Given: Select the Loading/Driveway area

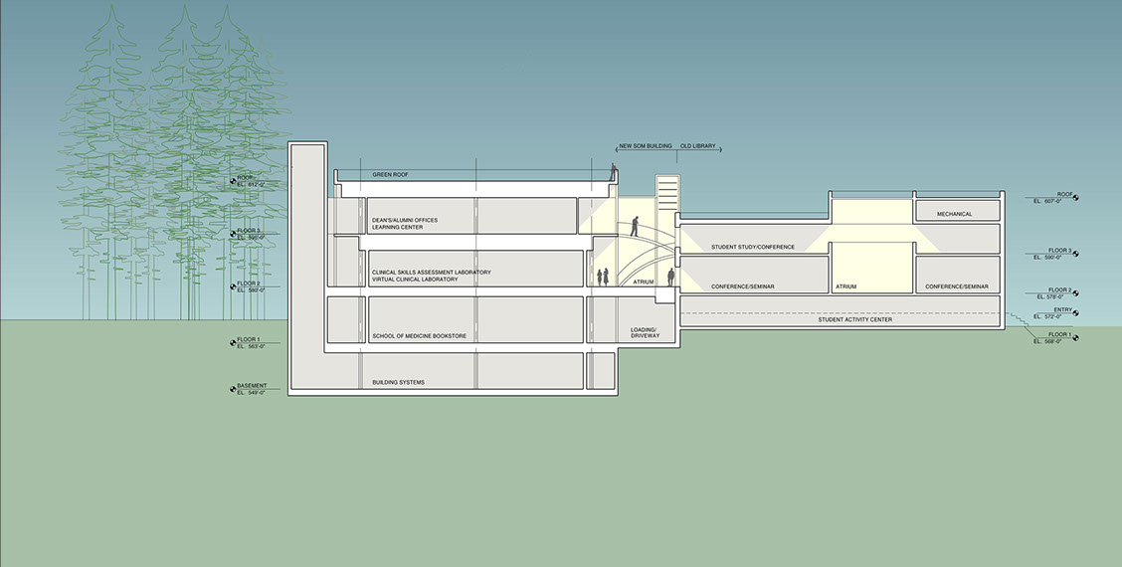Looking at the screenshot, I should 645,332.
